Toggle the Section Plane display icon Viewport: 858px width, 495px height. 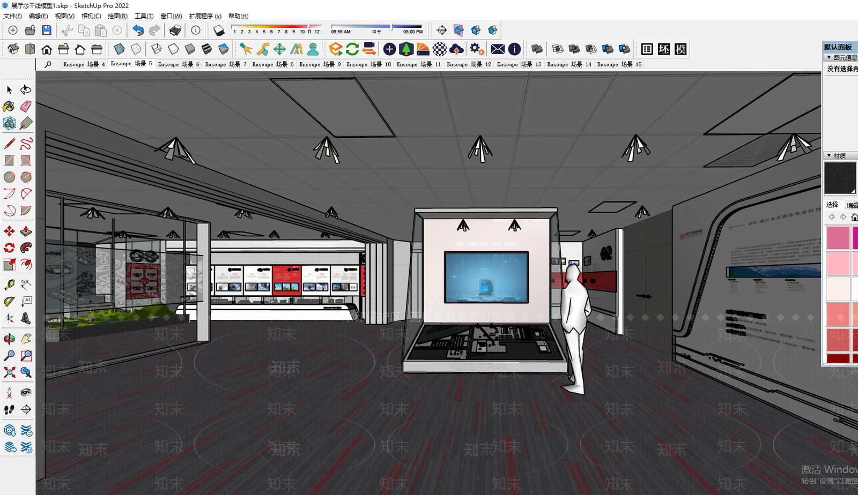click(x=458, y=31)
